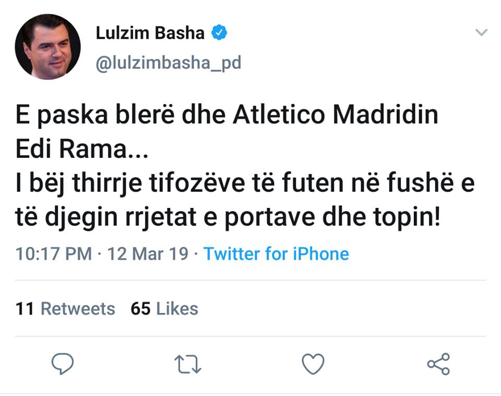This screenshot has width=501, height=396.
Task: Expand the tweet options chevron
Action: [x=481, y=33]
